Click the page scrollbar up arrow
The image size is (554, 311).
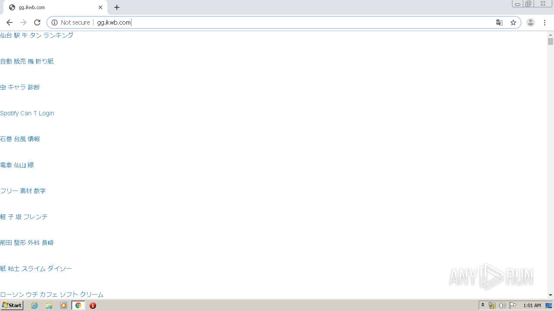pyautogui.click(x=551, y=35)
